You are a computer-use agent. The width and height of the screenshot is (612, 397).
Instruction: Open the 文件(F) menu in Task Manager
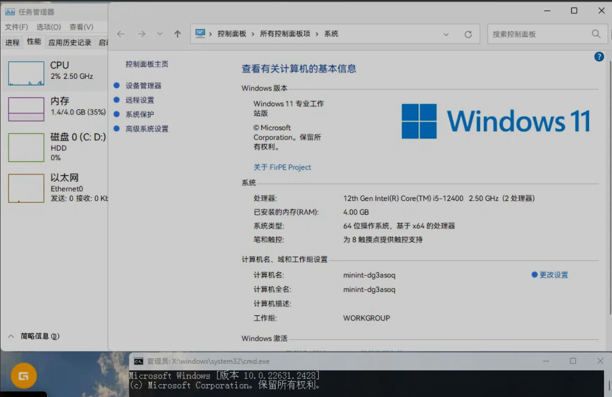(x=16, y=27)
